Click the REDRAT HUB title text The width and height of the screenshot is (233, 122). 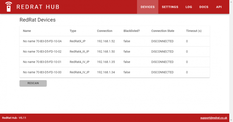tap(38, 7)
